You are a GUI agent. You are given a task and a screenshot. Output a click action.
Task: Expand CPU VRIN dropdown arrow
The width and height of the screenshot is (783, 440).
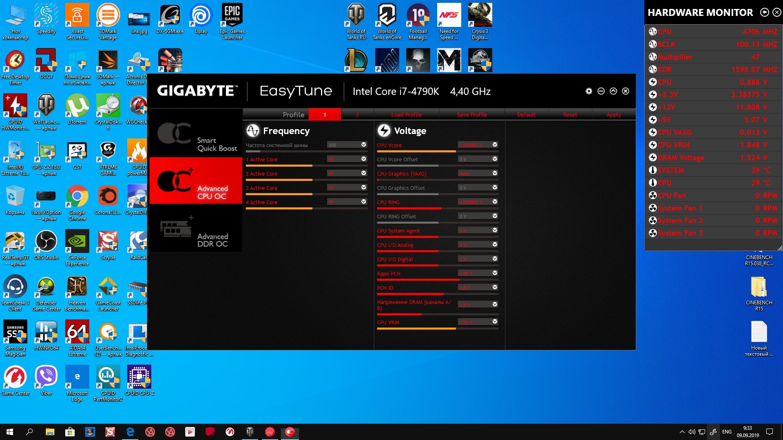coord(495,322)
